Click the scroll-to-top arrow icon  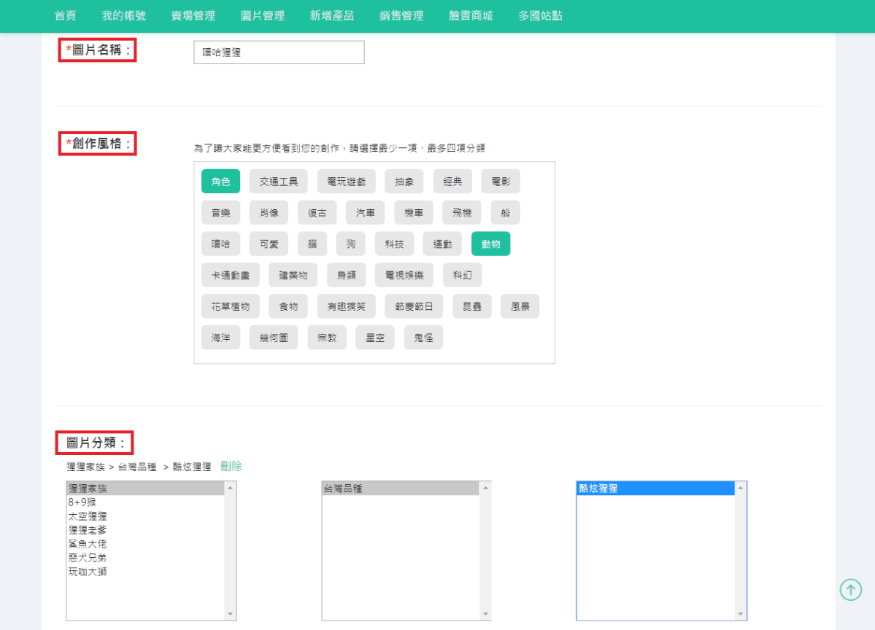(x=850, y=589)
